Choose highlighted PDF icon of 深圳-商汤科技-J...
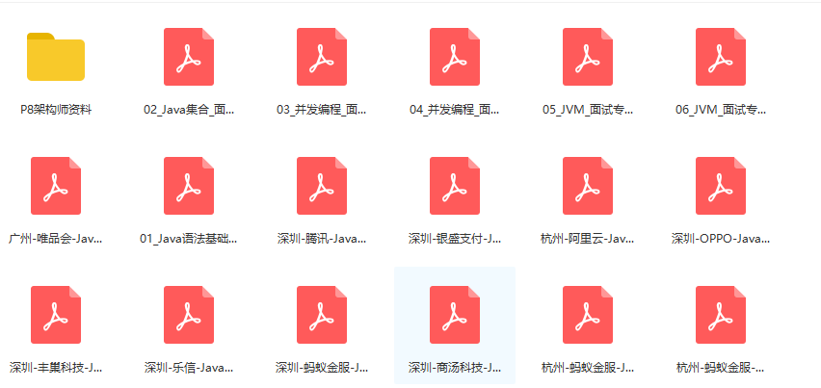The image size is (821, 388). [x=455, y=315]
